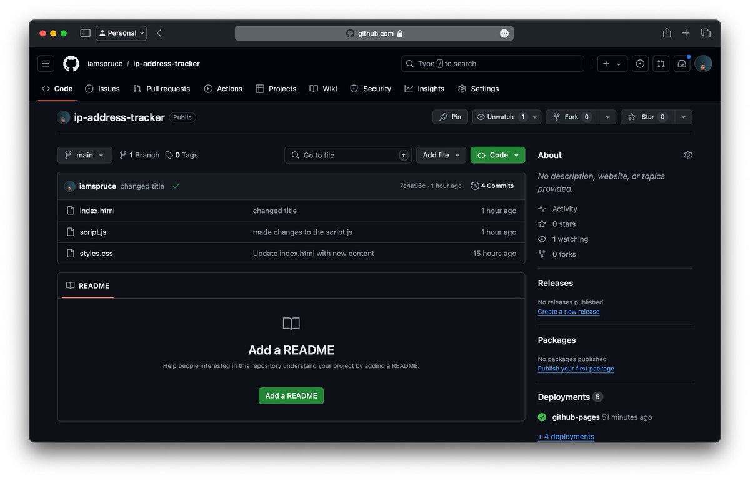Open the Insights tab

coord(424,89)
